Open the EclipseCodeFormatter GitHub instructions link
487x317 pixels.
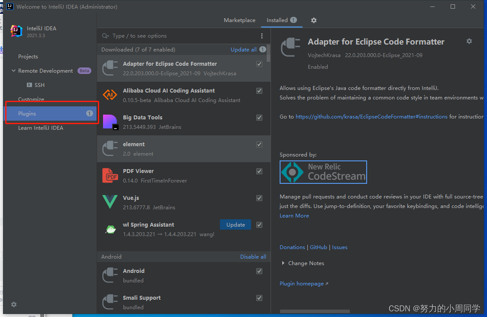click(x=371, y=117)
